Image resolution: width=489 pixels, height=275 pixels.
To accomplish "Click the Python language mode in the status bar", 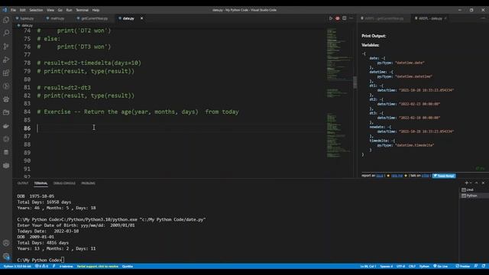I will click(x=424, y=267).
